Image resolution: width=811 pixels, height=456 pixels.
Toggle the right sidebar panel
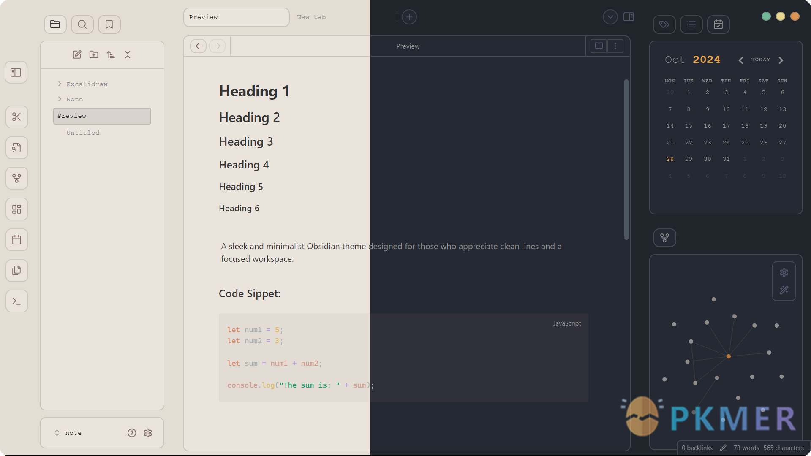pyautogui.click(x=629, y=17)
